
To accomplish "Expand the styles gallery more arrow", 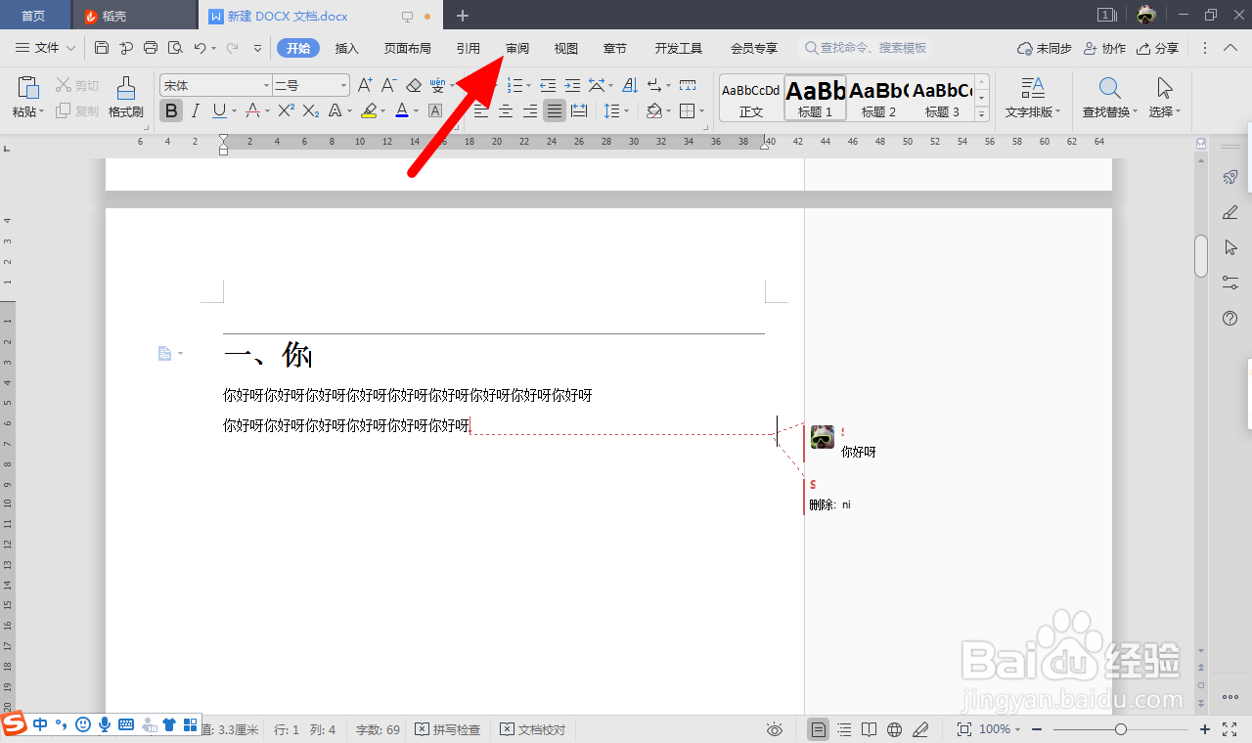I will tap(981, 113).
